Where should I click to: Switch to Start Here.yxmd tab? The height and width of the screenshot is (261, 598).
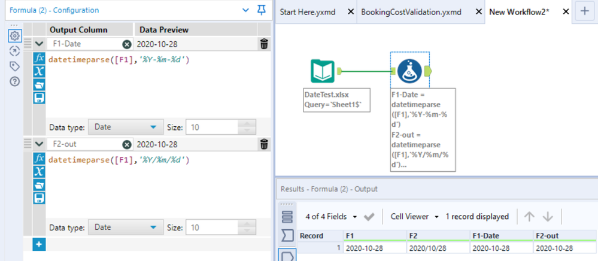(308, 12)
